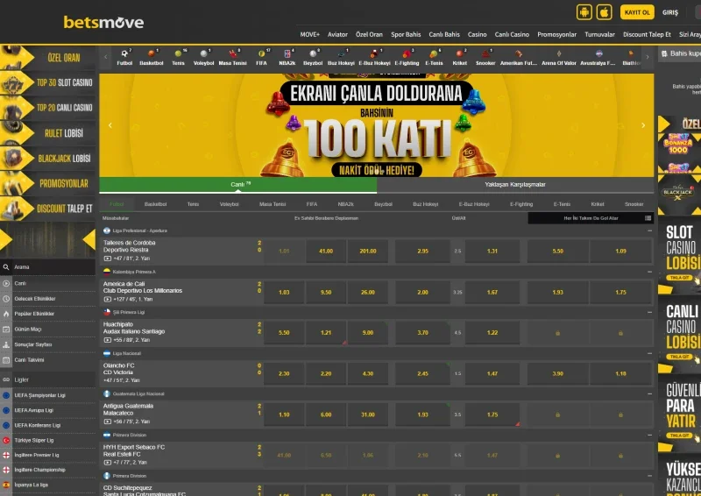Open Canlı Takvimi in sidebar
The image size is (701, 496).
[29, 360]
